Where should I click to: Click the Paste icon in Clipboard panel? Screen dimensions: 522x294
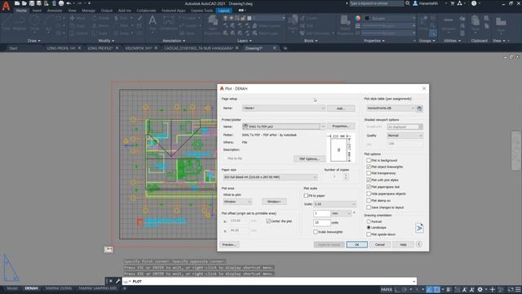(x=476, y=24)
